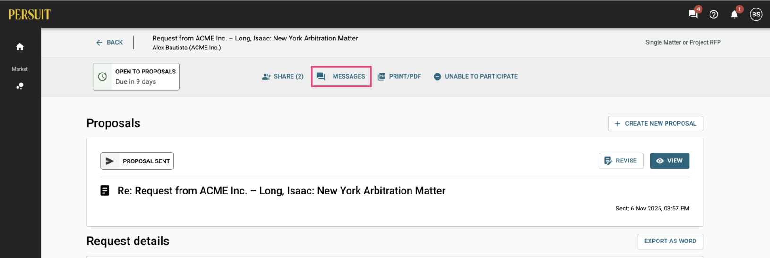Click the OPEN TO PROPOSALS status box

(136, 76)
